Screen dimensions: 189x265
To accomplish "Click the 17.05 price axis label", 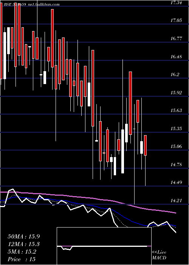I will tap(176, 20).
